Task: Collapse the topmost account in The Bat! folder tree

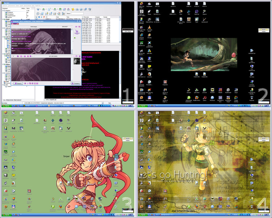Action: pos(3,11)
